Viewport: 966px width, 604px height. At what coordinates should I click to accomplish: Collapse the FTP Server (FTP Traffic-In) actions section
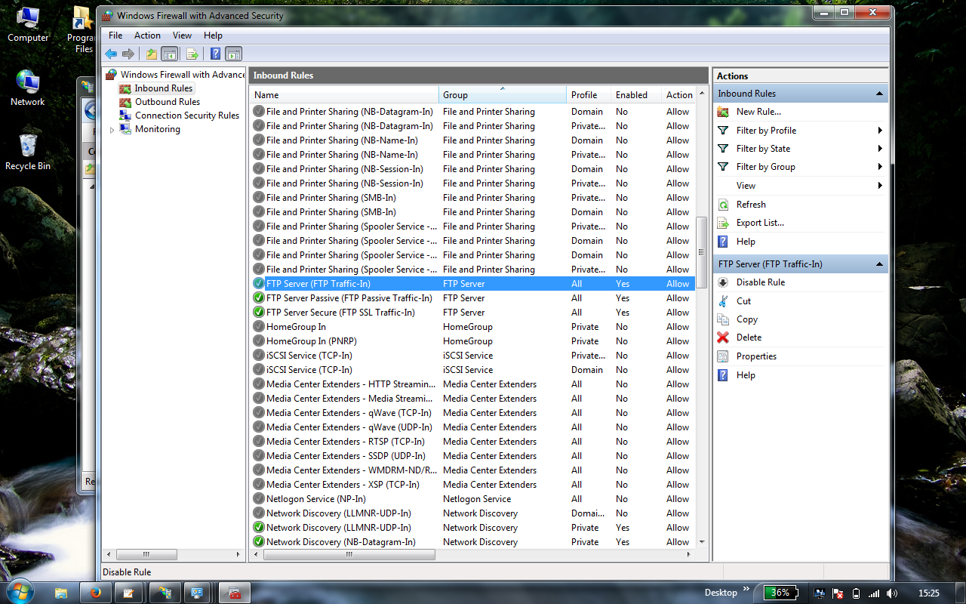coord(879,264)
